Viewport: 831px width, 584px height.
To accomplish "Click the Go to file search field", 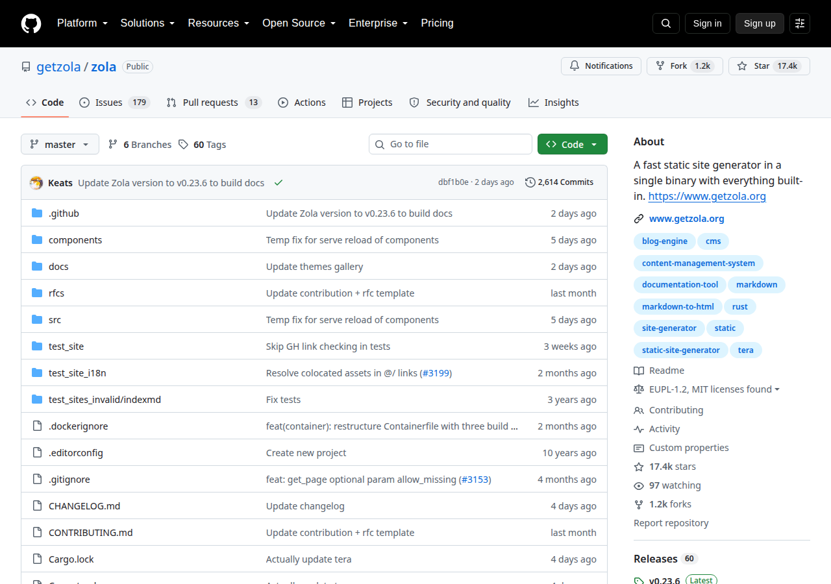I will pyautogui.click(x=451, y=144).
